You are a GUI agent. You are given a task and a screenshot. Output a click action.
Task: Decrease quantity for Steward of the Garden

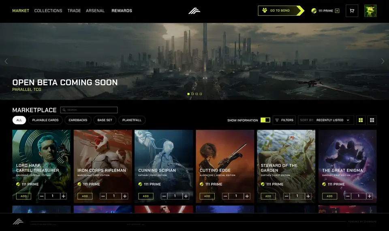click(x=286, y=196)
